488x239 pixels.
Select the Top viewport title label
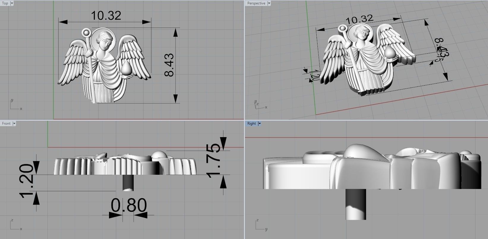(5, 3)
